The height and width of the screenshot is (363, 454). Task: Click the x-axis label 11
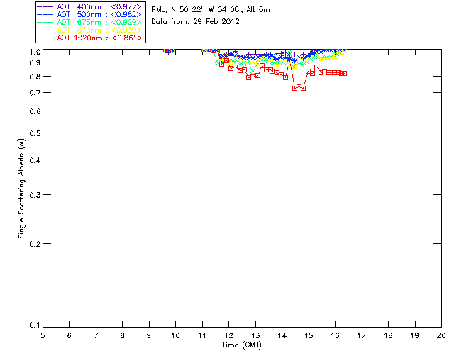tap(202, 335)
